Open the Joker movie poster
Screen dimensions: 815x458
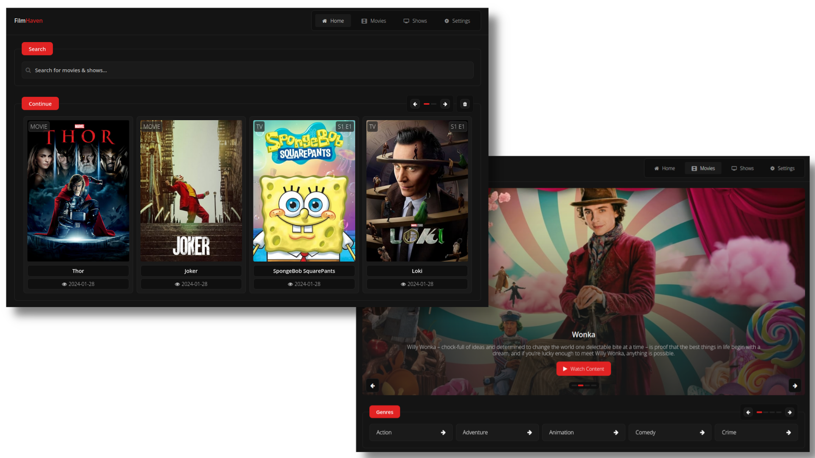coord(191,191)
